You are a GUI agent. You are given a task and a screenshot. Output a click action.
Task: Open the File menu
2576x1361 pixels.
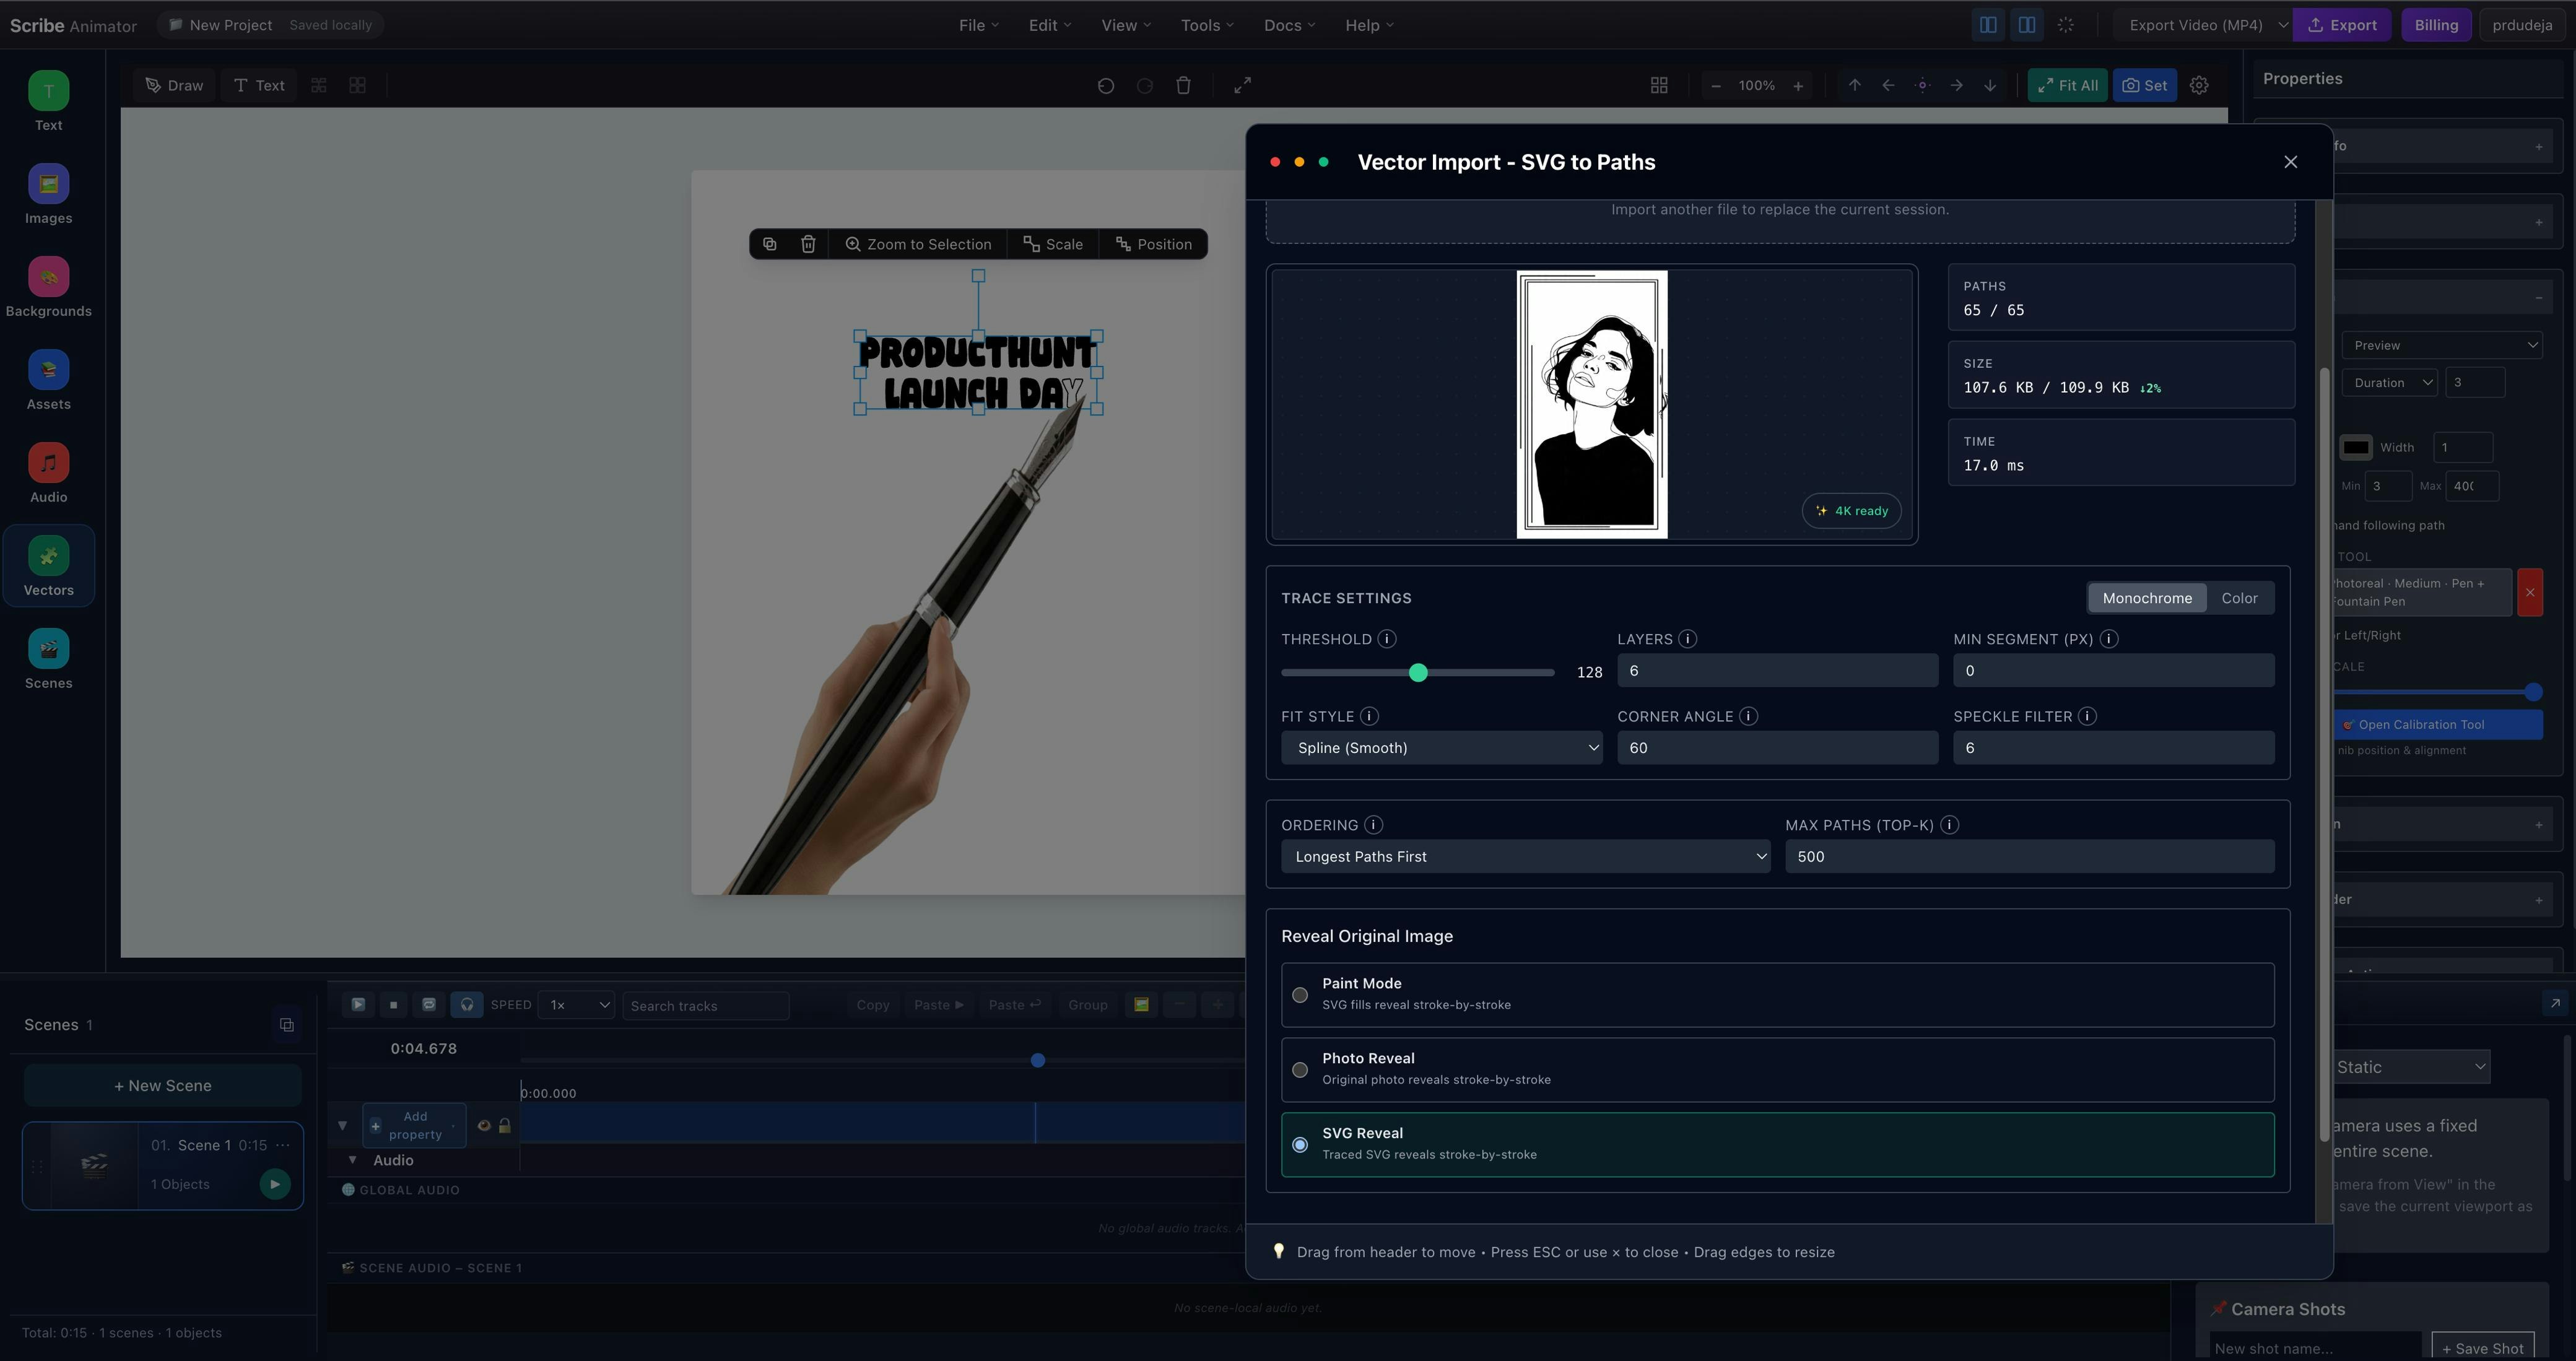pos(978,25)
